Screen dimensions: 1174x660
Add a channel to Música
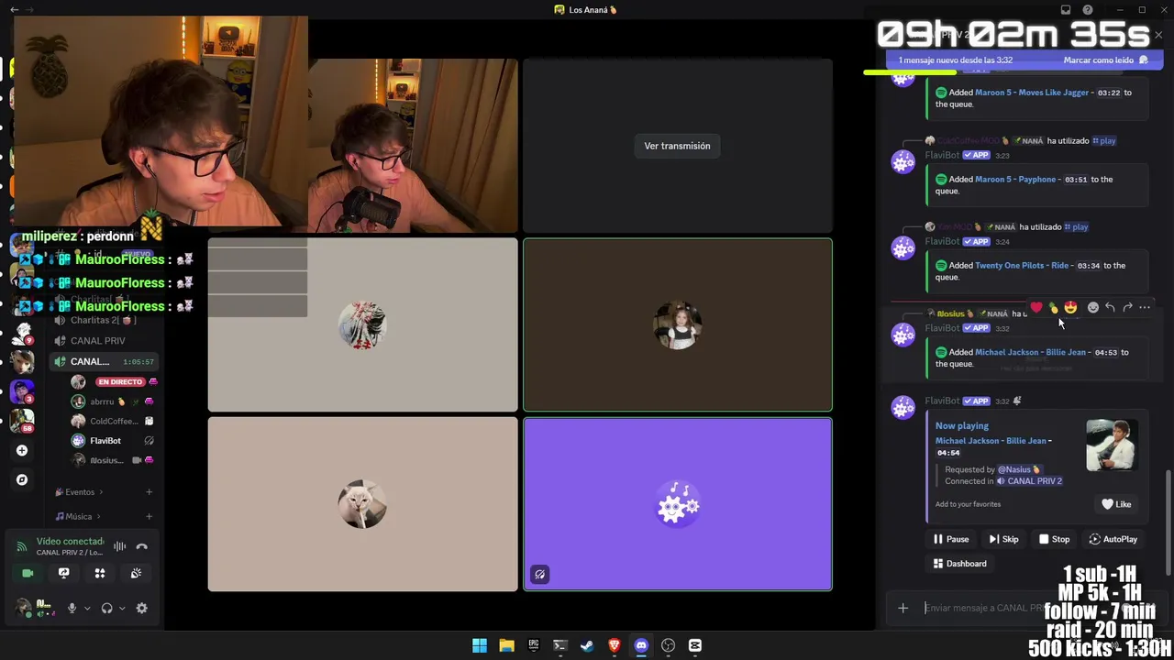[x=149, y=516]
